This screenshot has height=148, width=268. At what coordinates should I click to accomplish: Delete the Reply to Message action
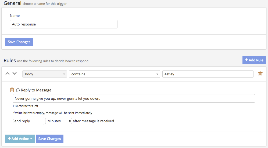pos(12,90)
